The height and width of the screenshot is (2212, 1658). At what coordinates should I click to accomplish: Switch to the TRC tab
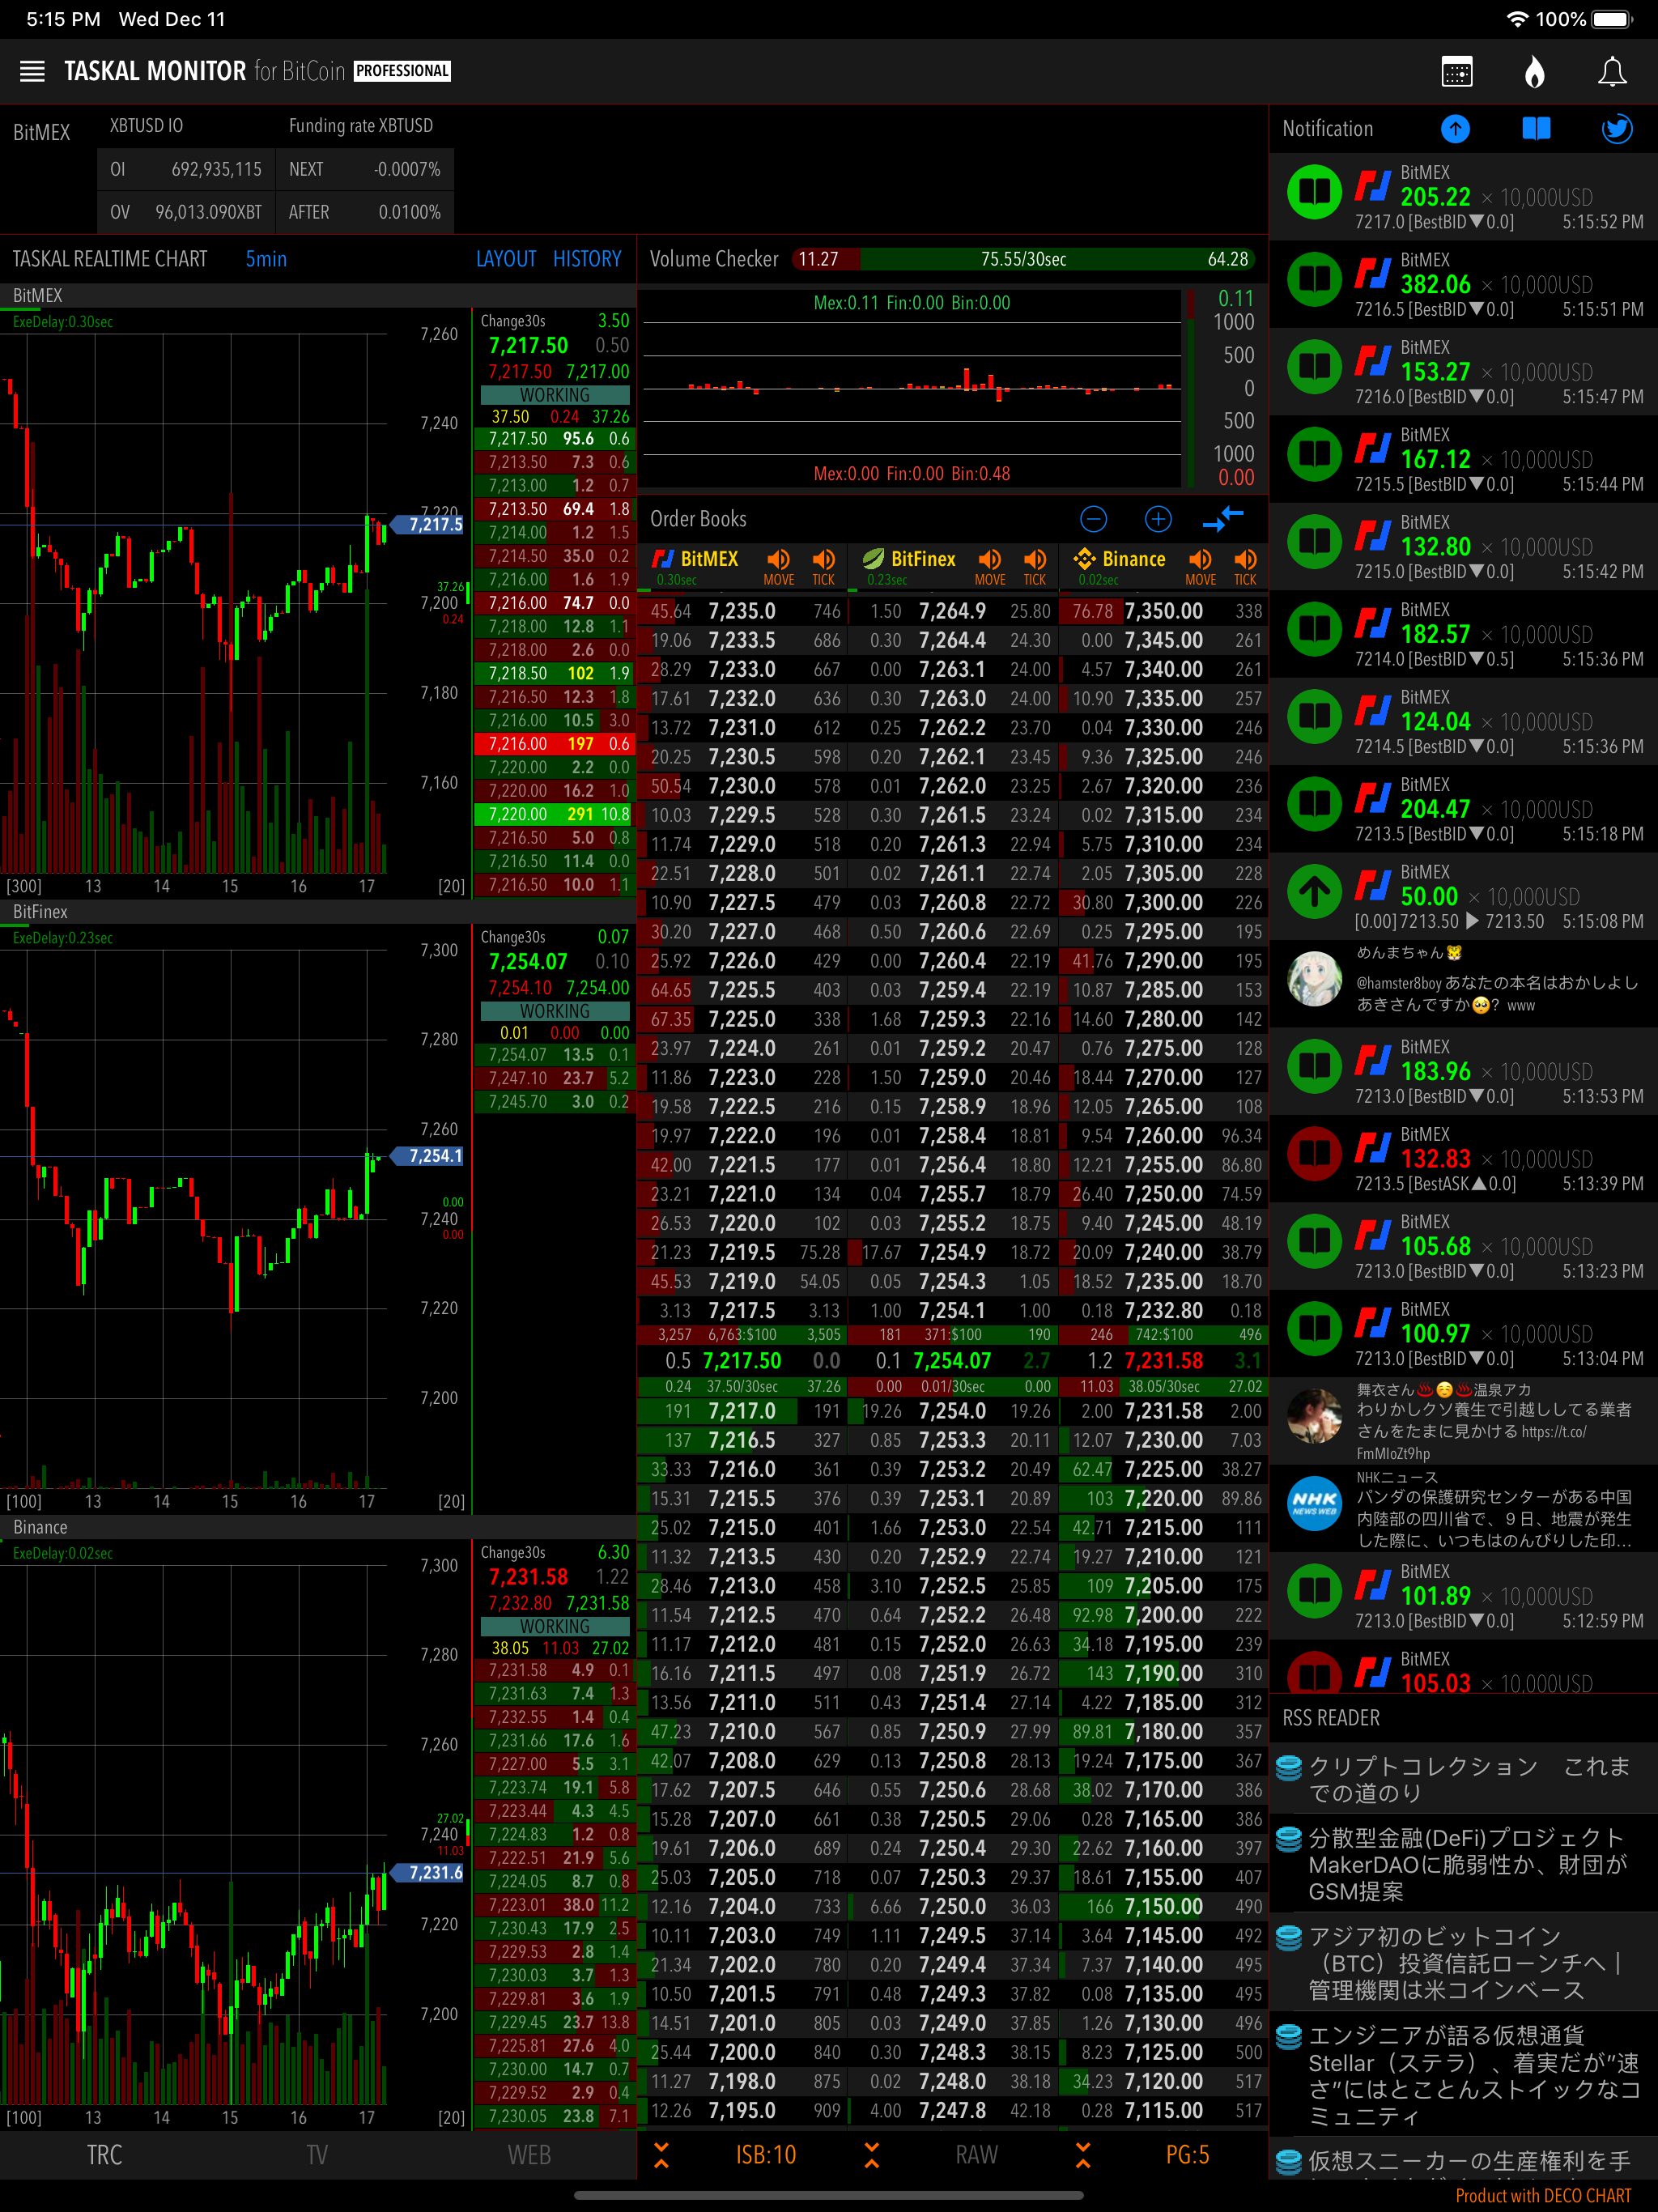point(105,2155)
